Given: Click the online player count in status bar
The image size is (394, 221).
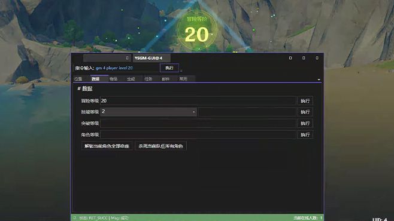Looking at the screenshot, I should (x=308, y=218).
